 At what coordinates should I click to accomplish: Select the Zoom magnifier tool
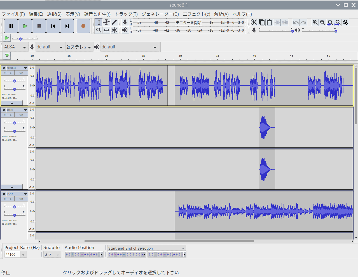pyautogui.click(x=99, y=30)
